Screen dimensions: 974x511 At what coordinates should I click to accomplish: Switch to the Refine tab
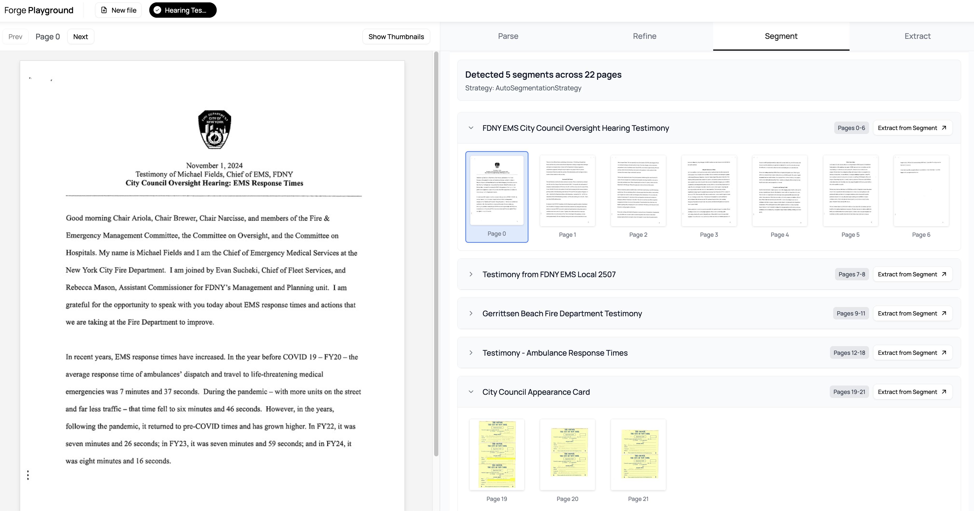(x=644, y=36)
